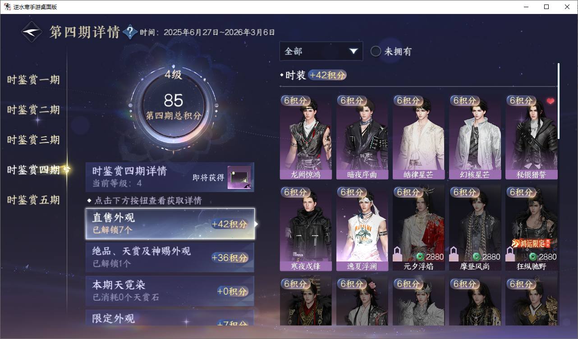Click the level 4 score ring emblem
This screenshot has height=339, width=578.
173,104
